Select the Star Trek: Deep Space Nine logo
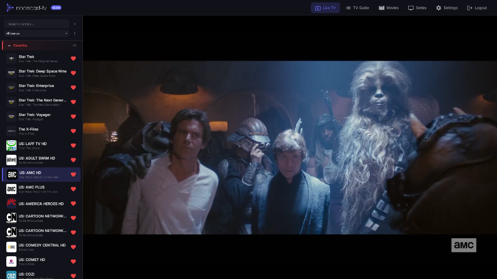This screenshot has height=279, width=497. 12,73
